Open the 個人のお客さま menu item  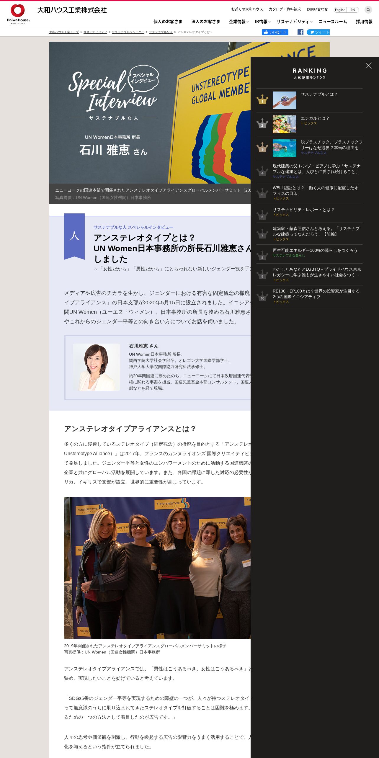168,22
